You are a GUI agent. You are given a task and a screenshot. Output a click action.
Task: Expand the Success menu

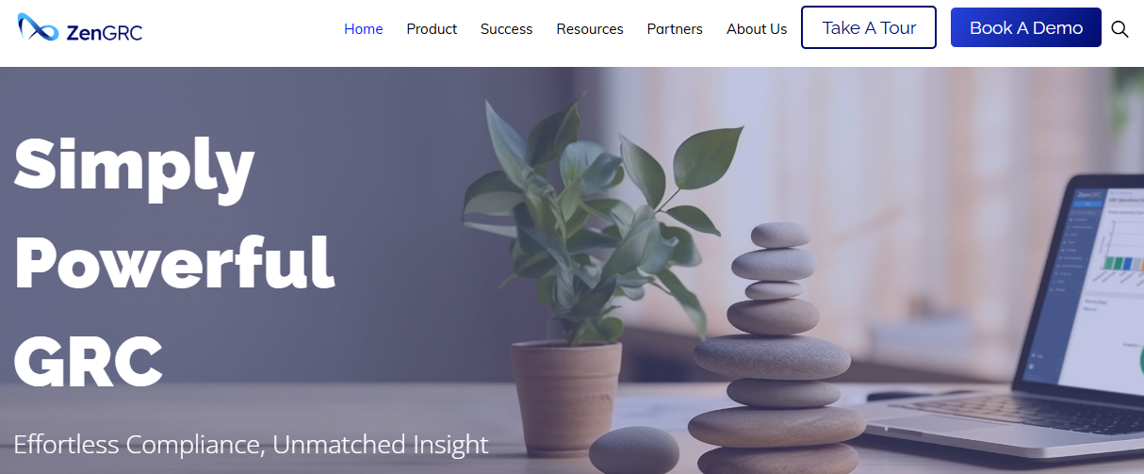[506, 29]
